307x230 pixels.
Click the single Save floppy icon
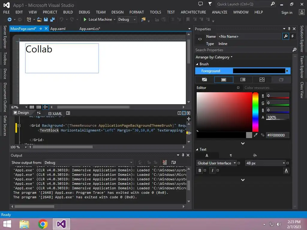(x=46, y=19)
